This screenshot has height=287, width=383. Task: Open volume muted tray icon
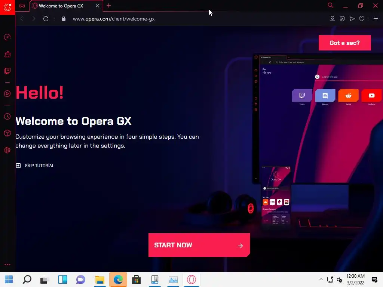(x=339, y=280)
